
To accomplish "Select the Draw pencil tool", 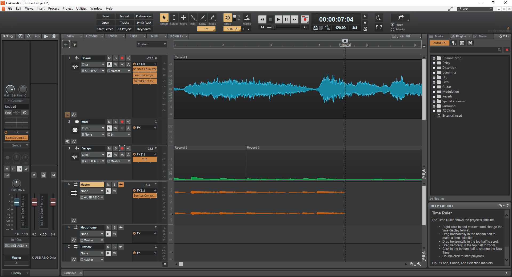I will pyautogui.click(x=203, y=18).
